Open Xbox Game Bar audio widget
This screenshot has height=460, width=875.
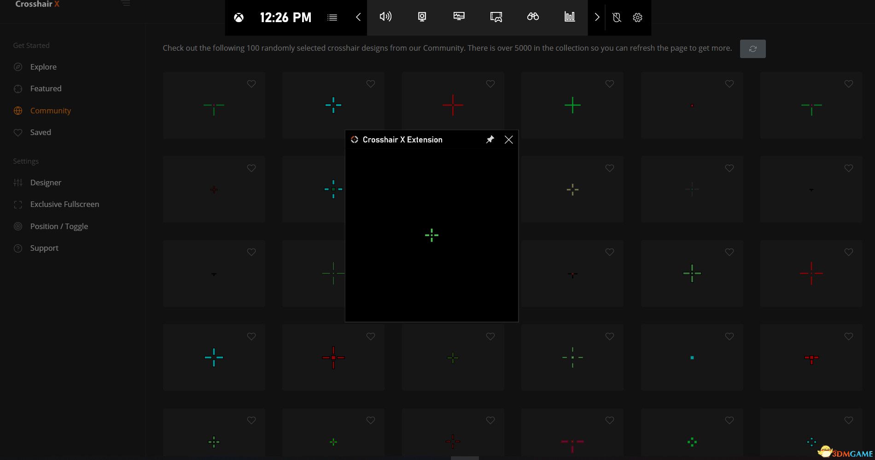point(385,17)
